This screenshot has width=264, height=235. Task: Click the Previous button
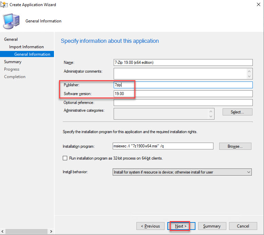150,226
